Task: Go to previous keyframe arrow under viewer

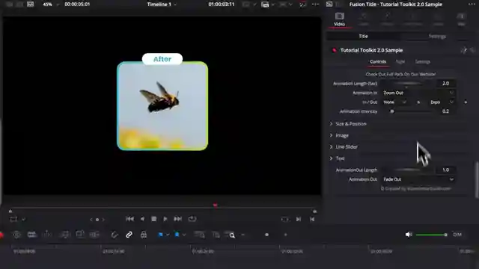Action: [91, 219]
